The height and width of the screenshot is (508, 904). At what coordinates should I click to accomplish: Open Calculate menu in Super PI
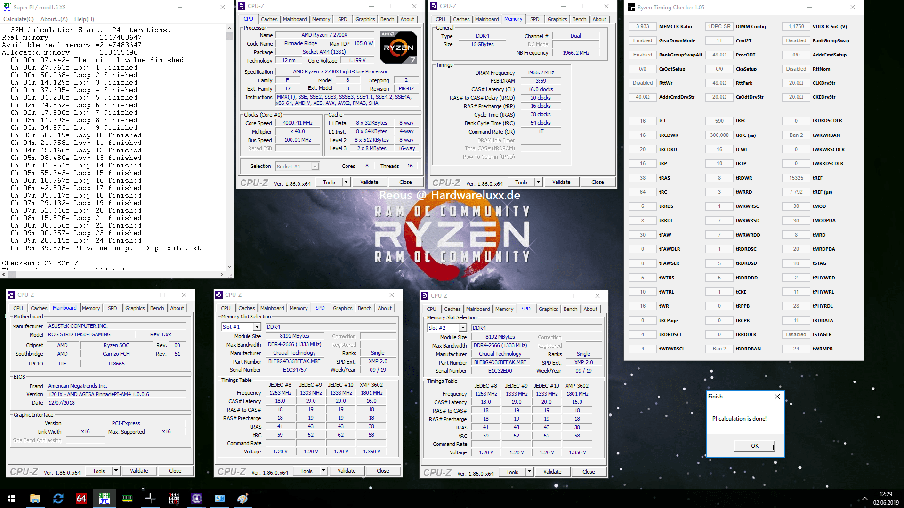point(18,19)
